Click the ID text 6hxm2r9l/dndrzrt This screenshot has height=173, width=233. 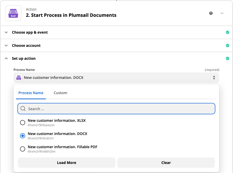coord(41,138)
